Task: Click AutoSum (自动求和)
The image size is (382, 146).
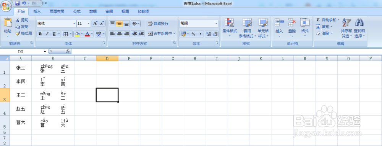Action: 326,20
